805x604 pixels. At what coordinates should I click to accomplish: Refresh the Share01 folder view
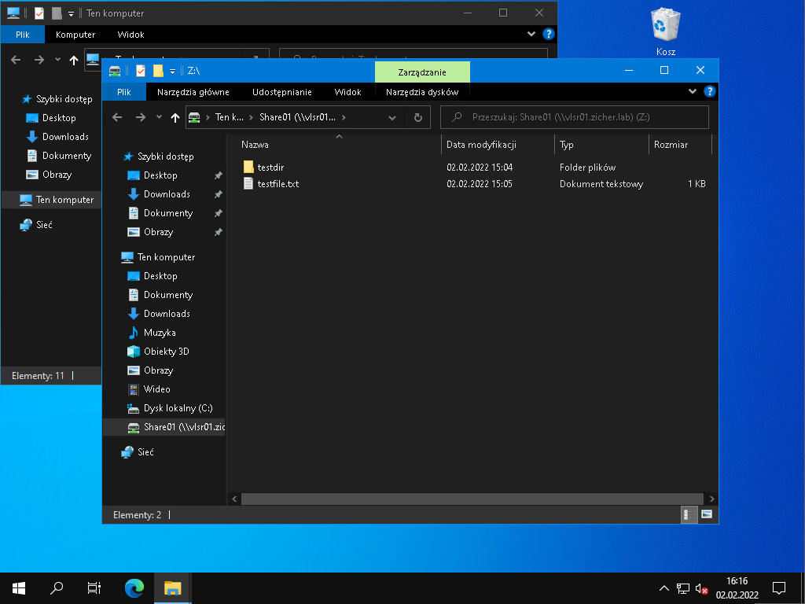pos(418,117)
